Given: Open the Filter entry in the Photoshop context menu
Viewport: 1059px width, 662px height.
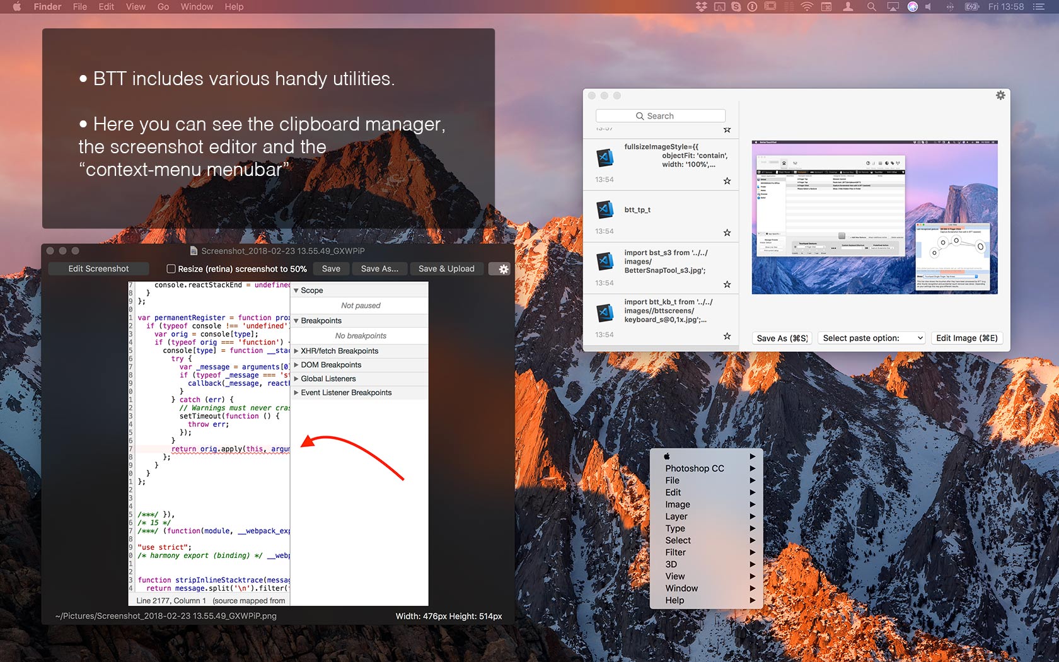Looking at the screenshot, I should point(675,552).
